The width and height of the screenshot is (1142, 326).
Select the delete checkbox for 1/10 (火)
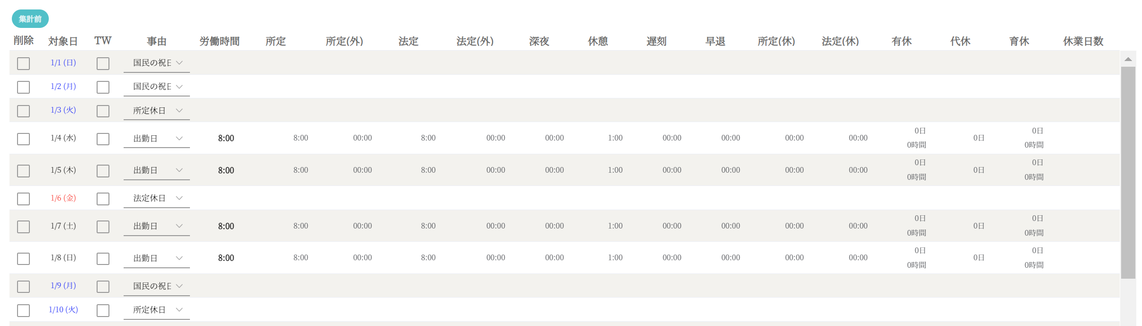tap(23, 310)
